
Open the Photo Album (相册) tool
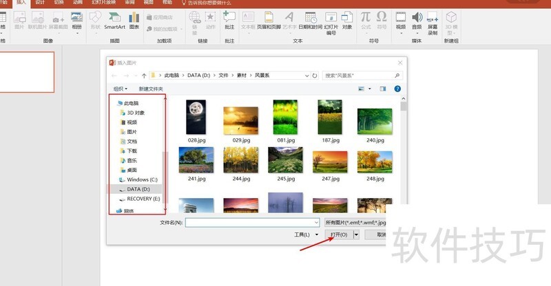76,21
